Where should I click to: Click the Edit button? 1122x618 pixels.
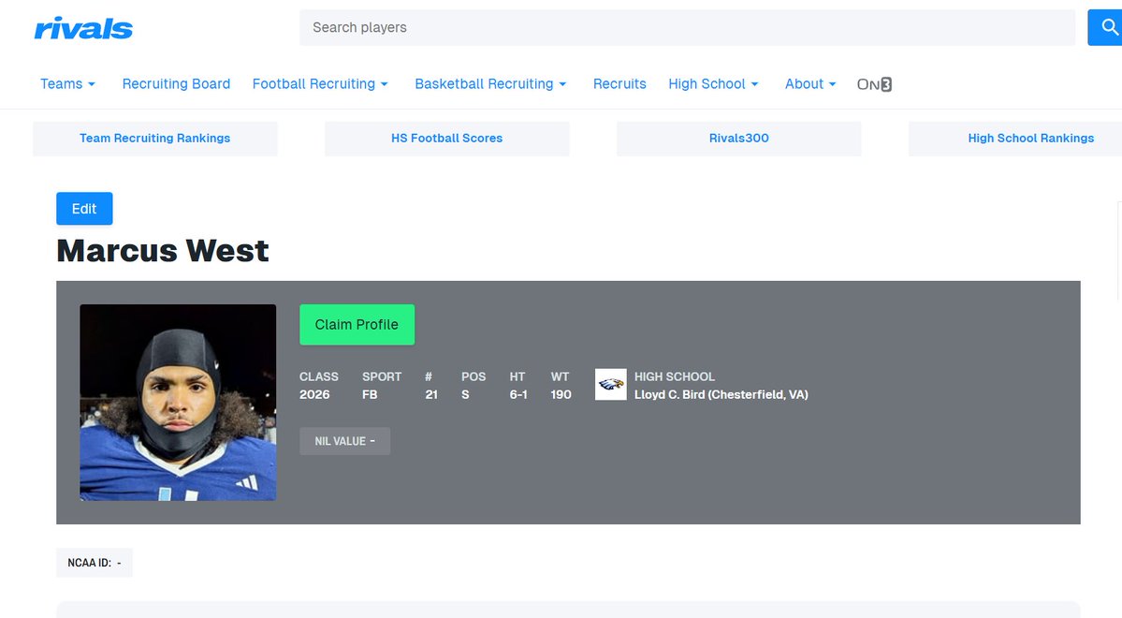(84, 209)
